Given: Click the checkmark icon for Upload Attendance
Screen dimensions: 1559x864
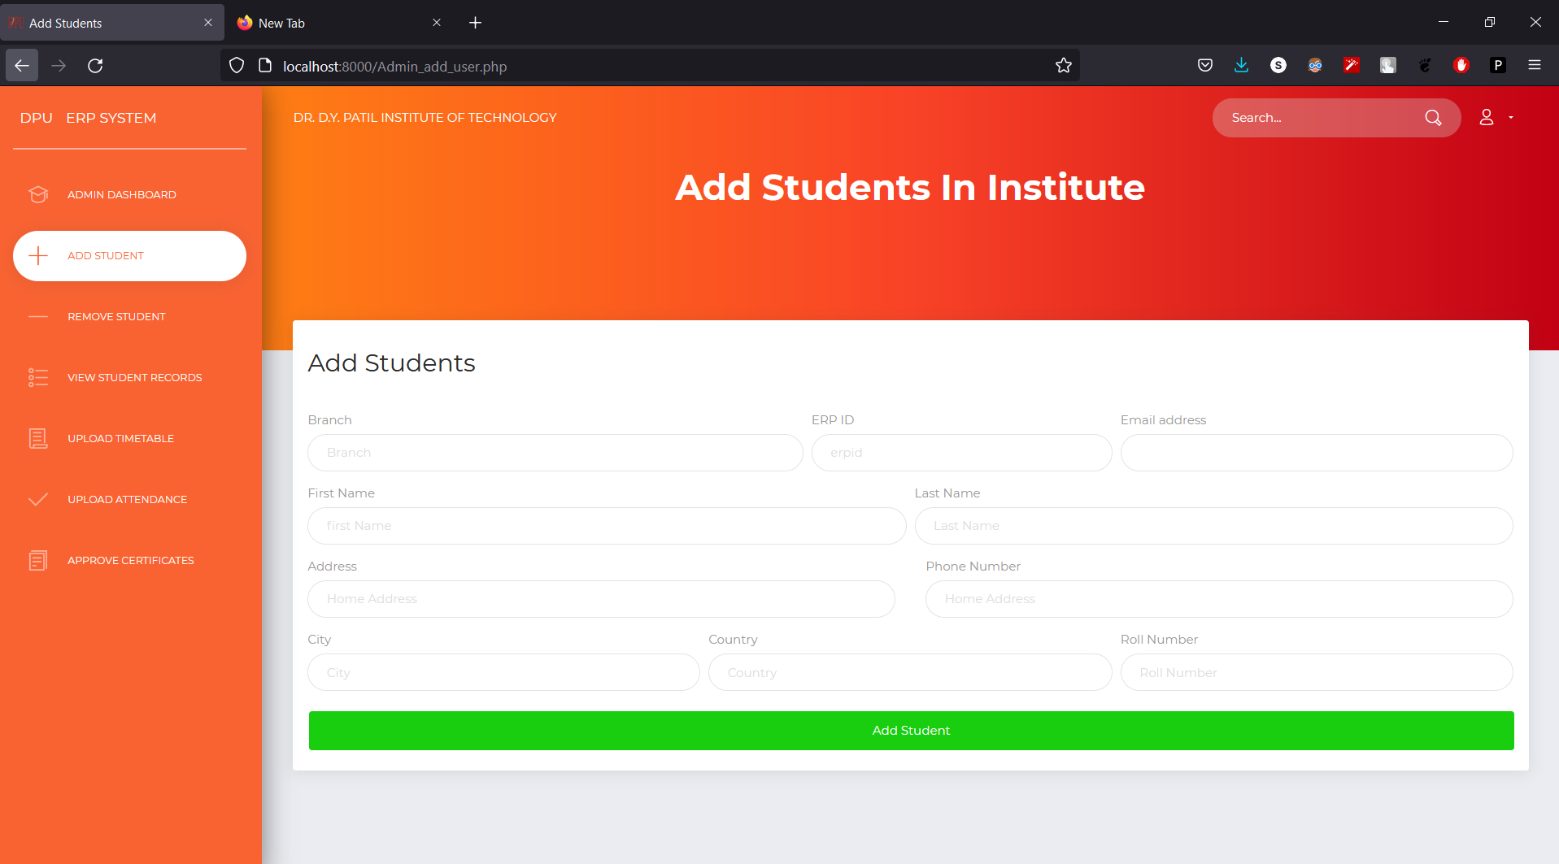Looking at the screenshot, I should pos(38,499).
